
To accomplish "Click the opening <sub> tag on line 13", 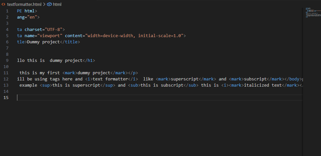I will (134, 85).
